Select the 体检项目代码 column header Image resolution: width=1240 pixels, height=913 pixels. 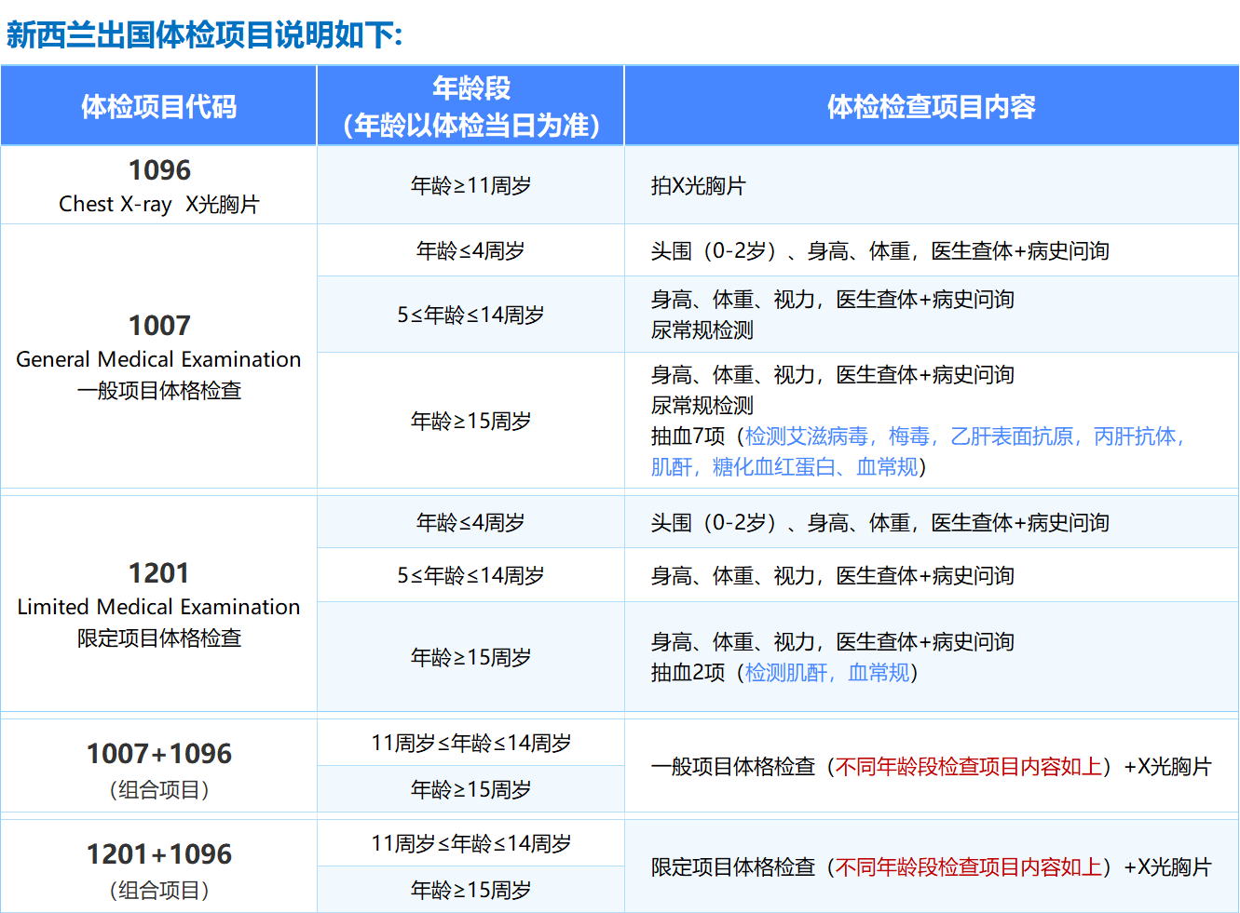(x=158, y=105)
